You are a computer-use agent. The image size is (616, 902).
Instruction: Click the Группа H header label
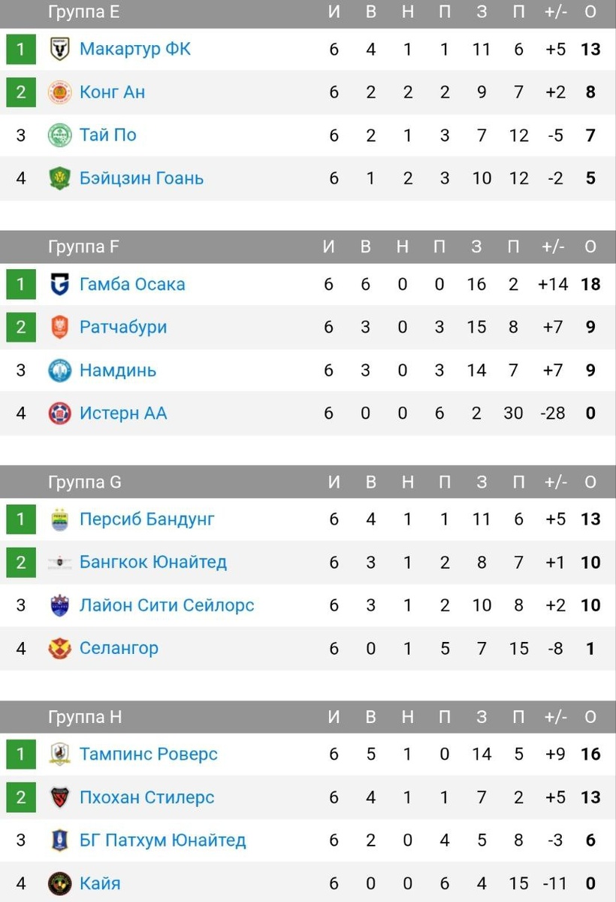tap(84, 718)
